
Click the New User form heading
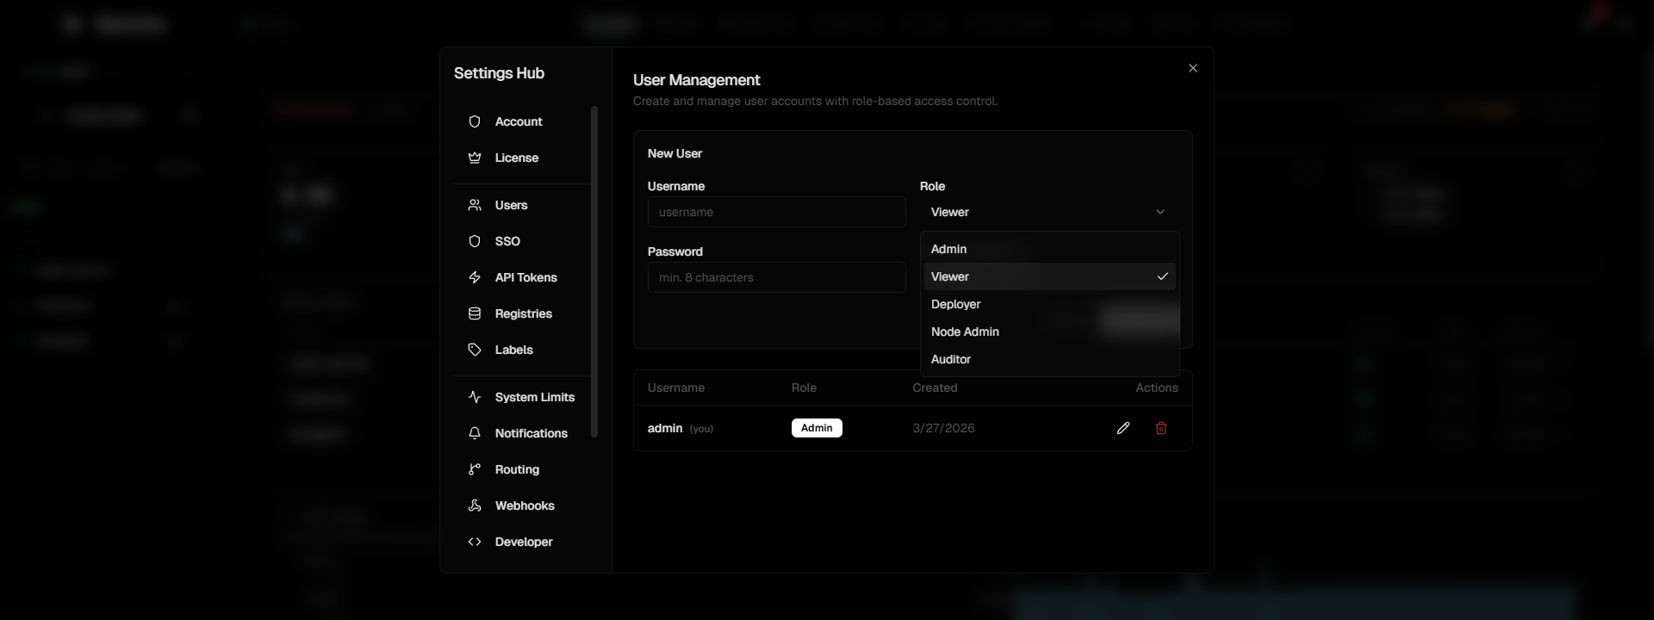(675, 153)
